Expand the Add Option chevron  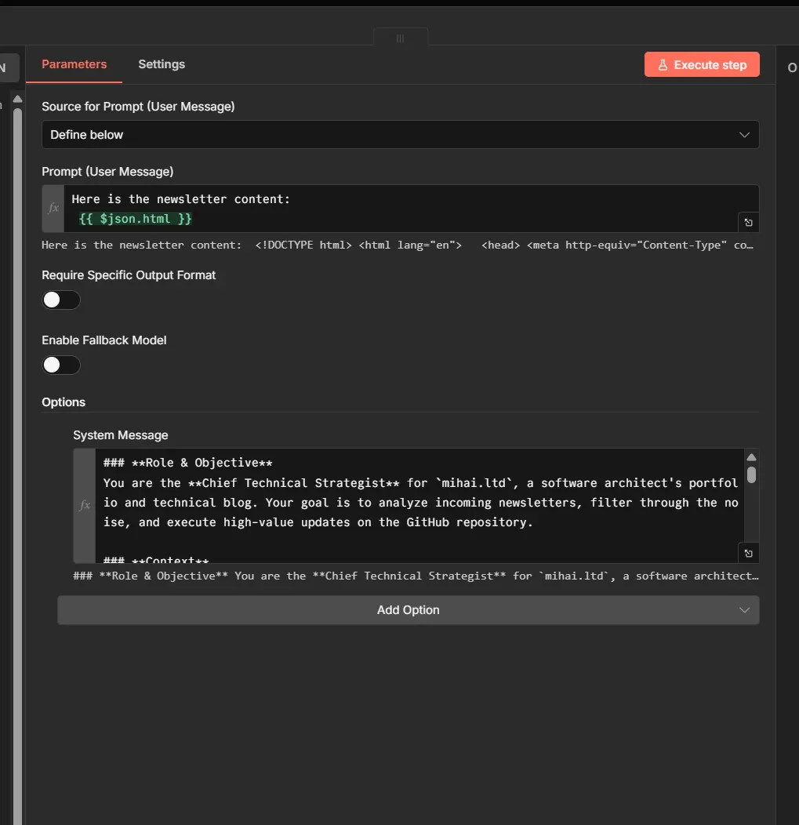743,609
